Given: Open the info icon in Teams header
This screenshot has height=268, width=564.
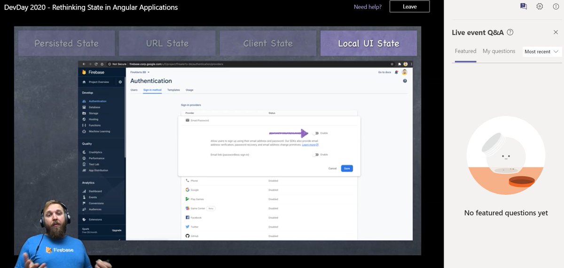Looking at the screenshot, I should coord(556,6).
